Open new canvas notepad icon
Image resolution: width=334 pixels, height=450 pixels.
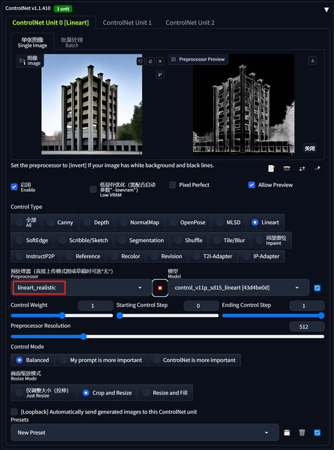pos(271,168)
